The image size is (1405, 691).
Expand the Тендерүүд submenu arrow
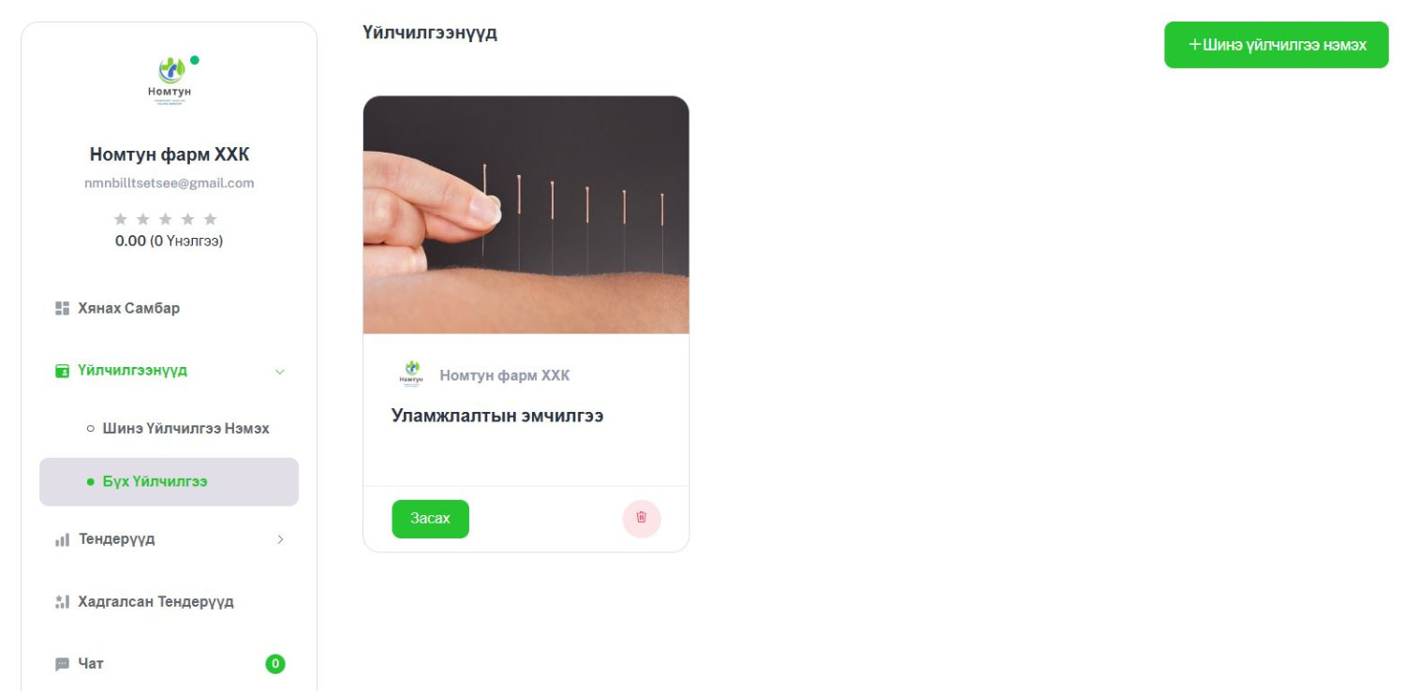click(280, 540)
